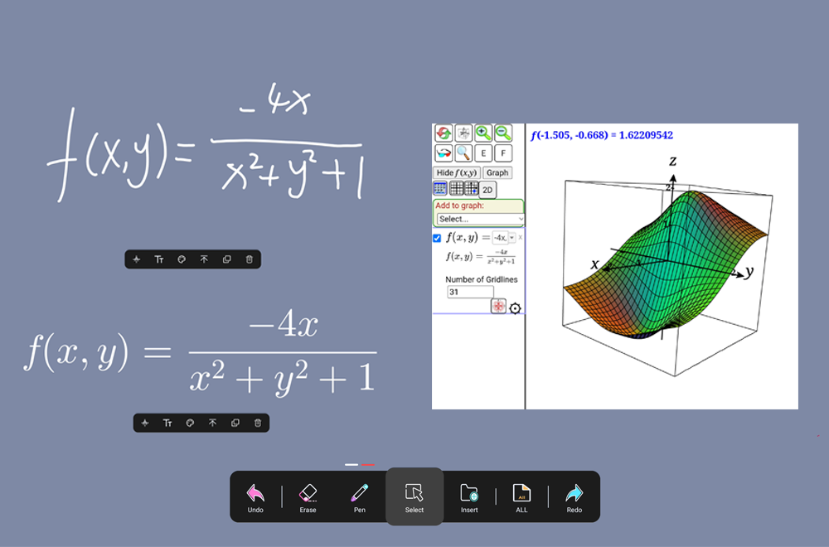Toggle the 2D view button
Screen dimensions: 829x547
click(488, 189)
